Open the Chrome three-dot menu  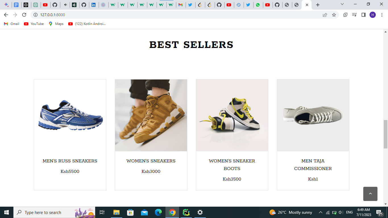382,15
